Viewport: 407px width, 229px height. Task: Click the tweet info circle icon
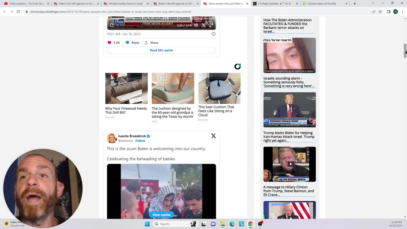pos(214,34)
